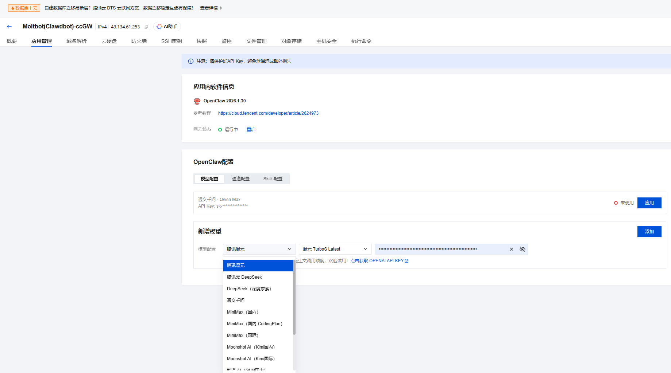
Task: Copy the IPv4 address 43.134.61.253
Action: [146, 27]
